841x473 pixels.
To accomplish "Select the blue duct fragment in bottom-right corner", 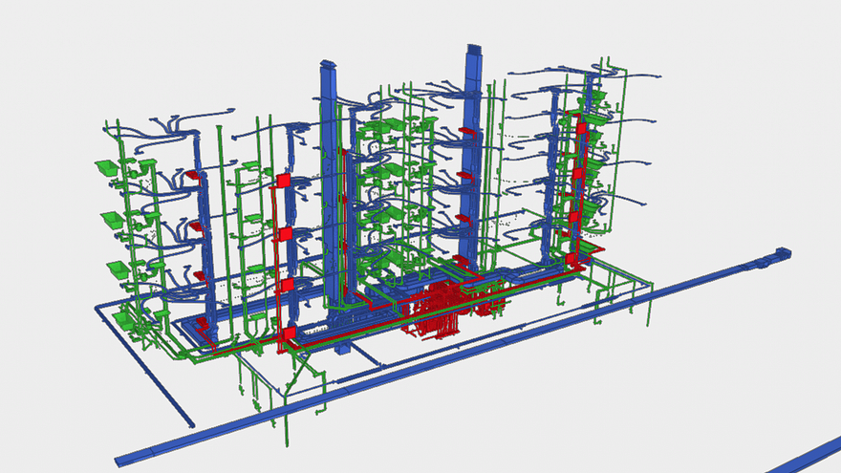I will tap(814, 457).
